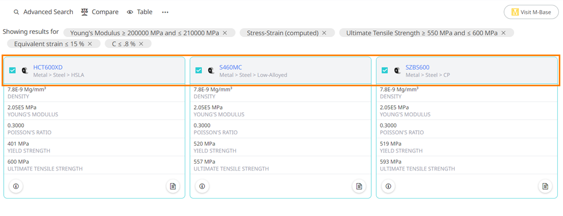Switch to Table view

[x=140, y=12]
